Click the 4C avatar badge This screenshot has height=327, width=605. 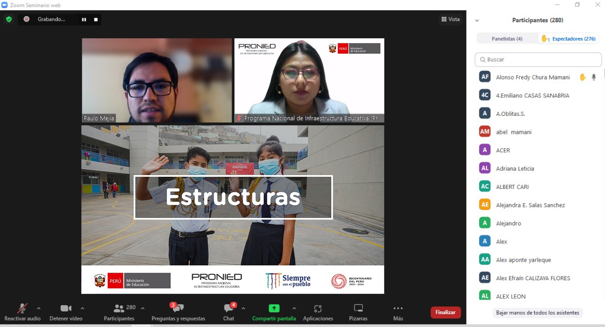485,95
